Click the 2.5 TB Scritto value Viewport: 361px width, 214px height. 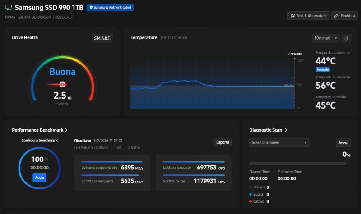tap(62, 96)
